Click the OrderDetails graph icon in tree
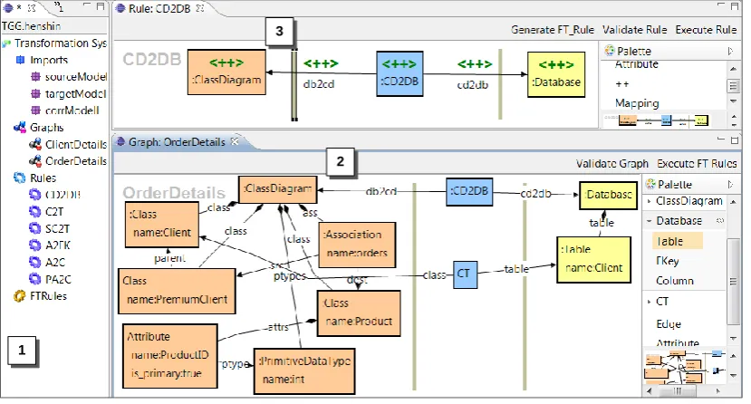This screenshot has height=404, width=751. pyautogui.click(x=35, y=161)
